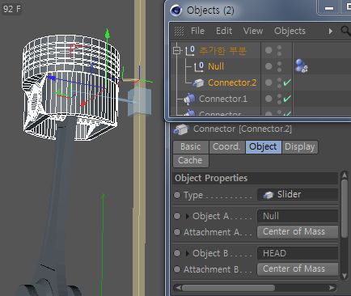Toggle the green enable checkmark of Connector.2
The width and height of the screenshot is (351, 296).
287,82
